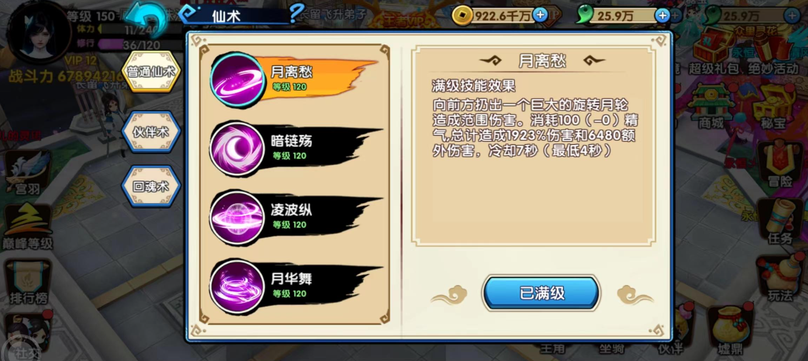This screenshot has height=361, width=808.
Task: Click the 已满级 button
Action: pos(541,293)
